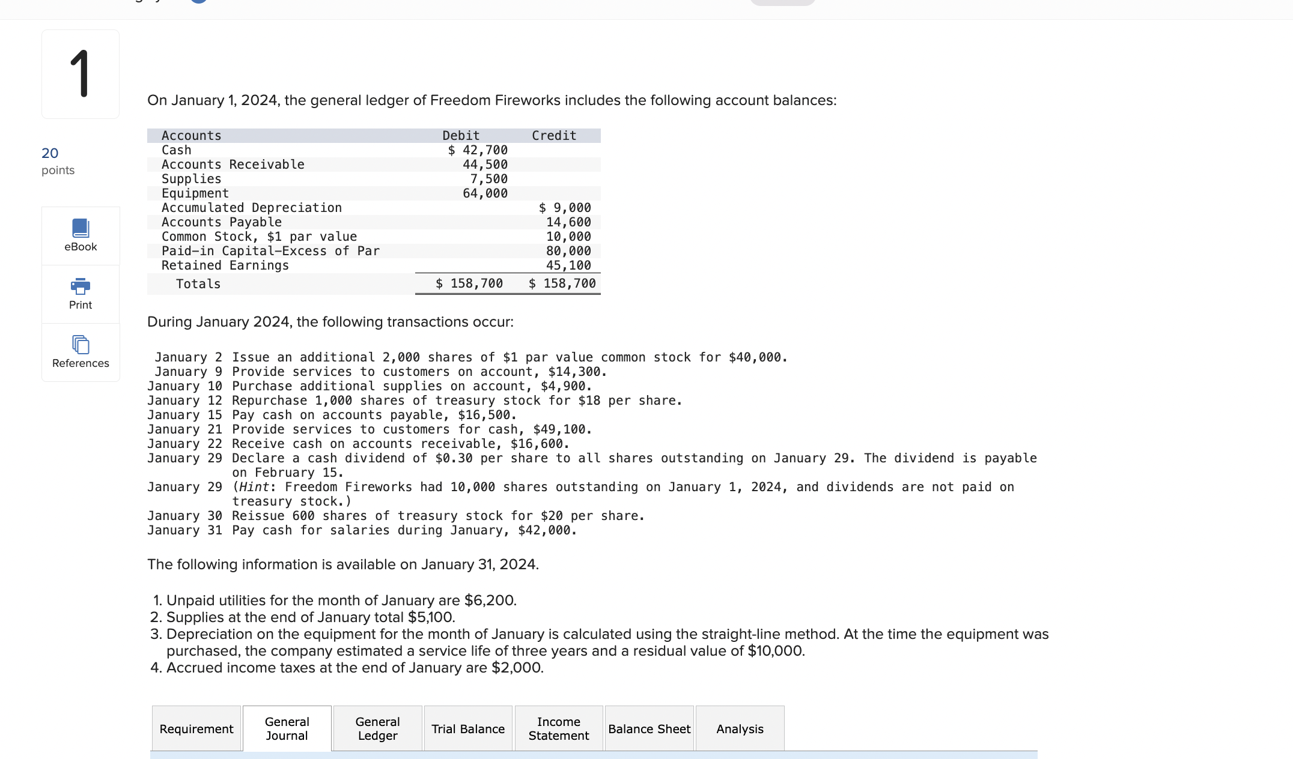Image resolution: width=1293 pixels, height=759 pixels.
Task: Click the Accounts table header
Action: click(190, 135)
